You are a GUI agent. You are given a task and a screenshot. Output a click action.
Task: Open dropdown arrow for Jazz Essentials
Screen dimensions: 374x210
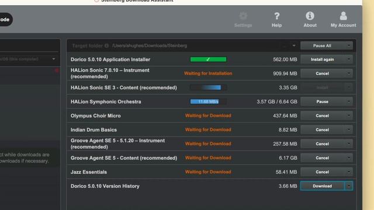[x=349, y=171]
